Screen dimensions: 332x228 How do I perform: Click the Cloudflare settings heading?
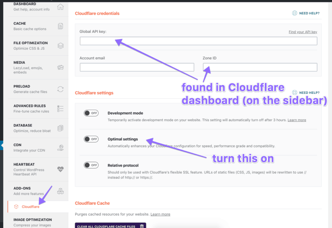coord(94,93)
